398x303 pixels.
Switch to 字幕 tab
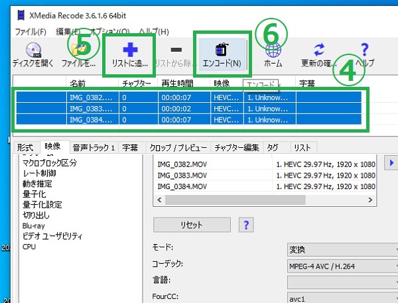point(130,147)
